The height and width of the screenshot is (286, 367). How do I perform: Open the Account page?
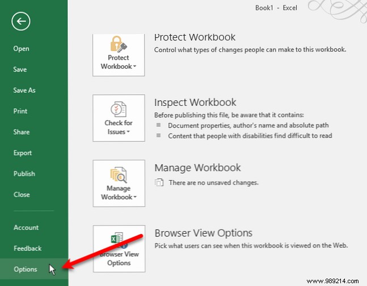(x=26, y=227)
